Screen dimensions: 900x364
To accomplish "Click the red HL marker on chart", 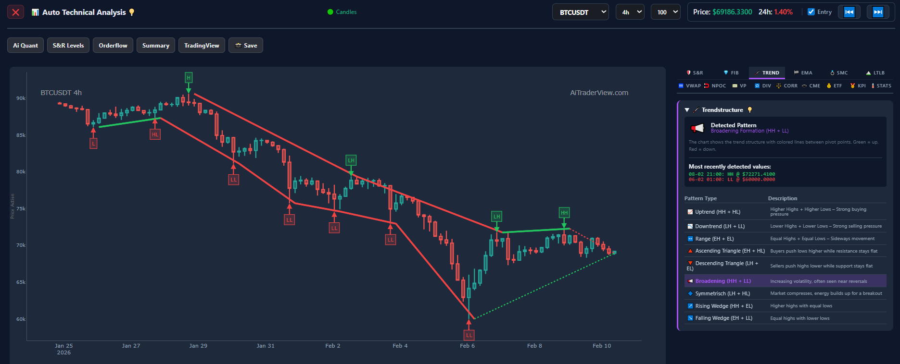I will pyautogui.click(x=155, y=135).
